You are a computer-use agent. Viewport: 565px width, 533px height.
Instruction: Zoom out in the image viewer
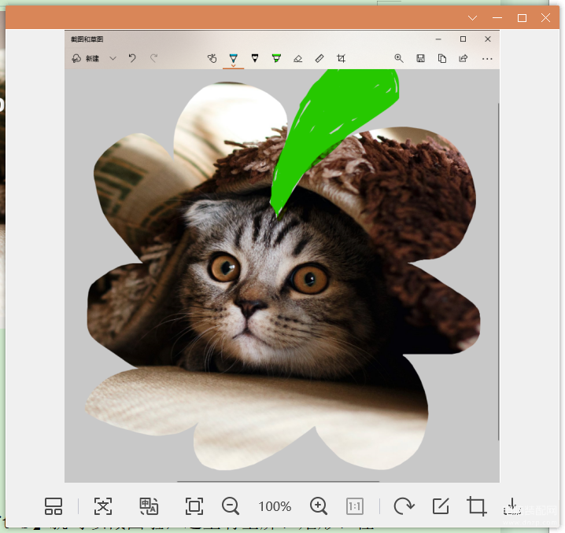231,506
